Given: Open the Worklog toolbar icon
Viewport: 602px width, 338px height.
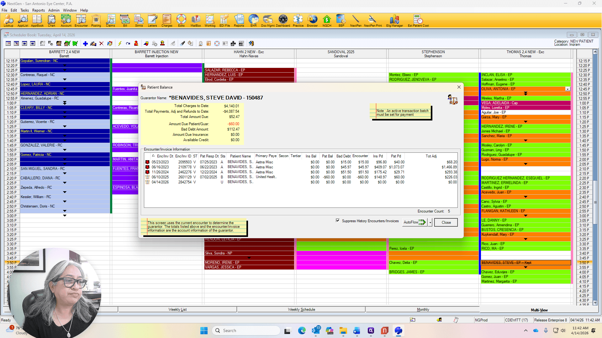Looking at the screenshot, I should [x=210, y=21].
